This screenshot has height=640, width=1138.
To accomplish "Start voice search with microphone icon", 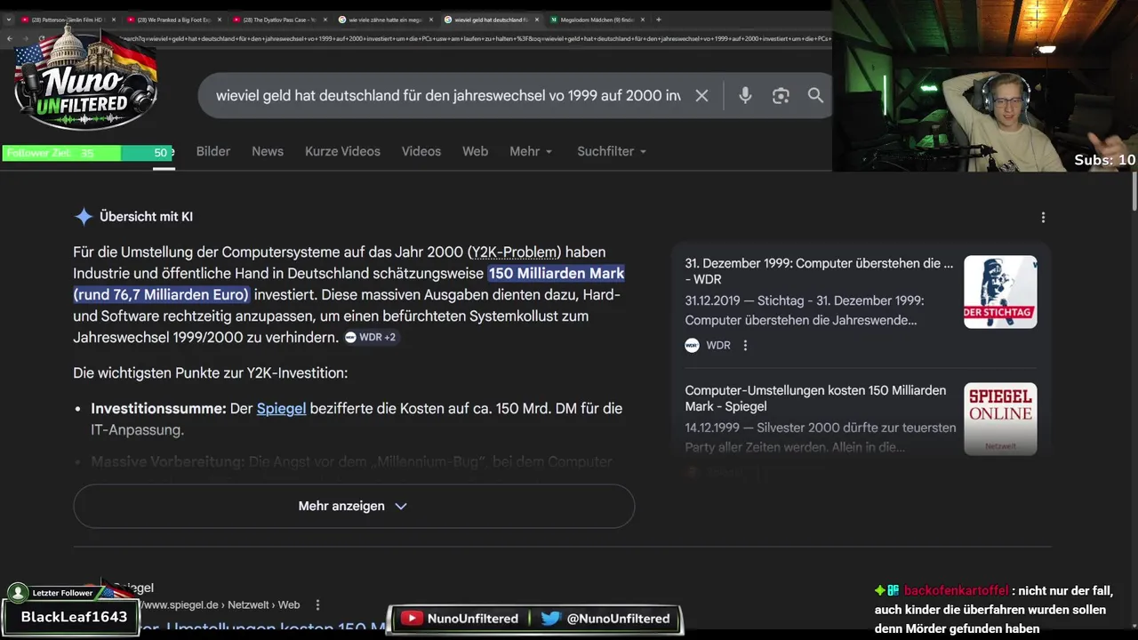I will click(745, 96).
